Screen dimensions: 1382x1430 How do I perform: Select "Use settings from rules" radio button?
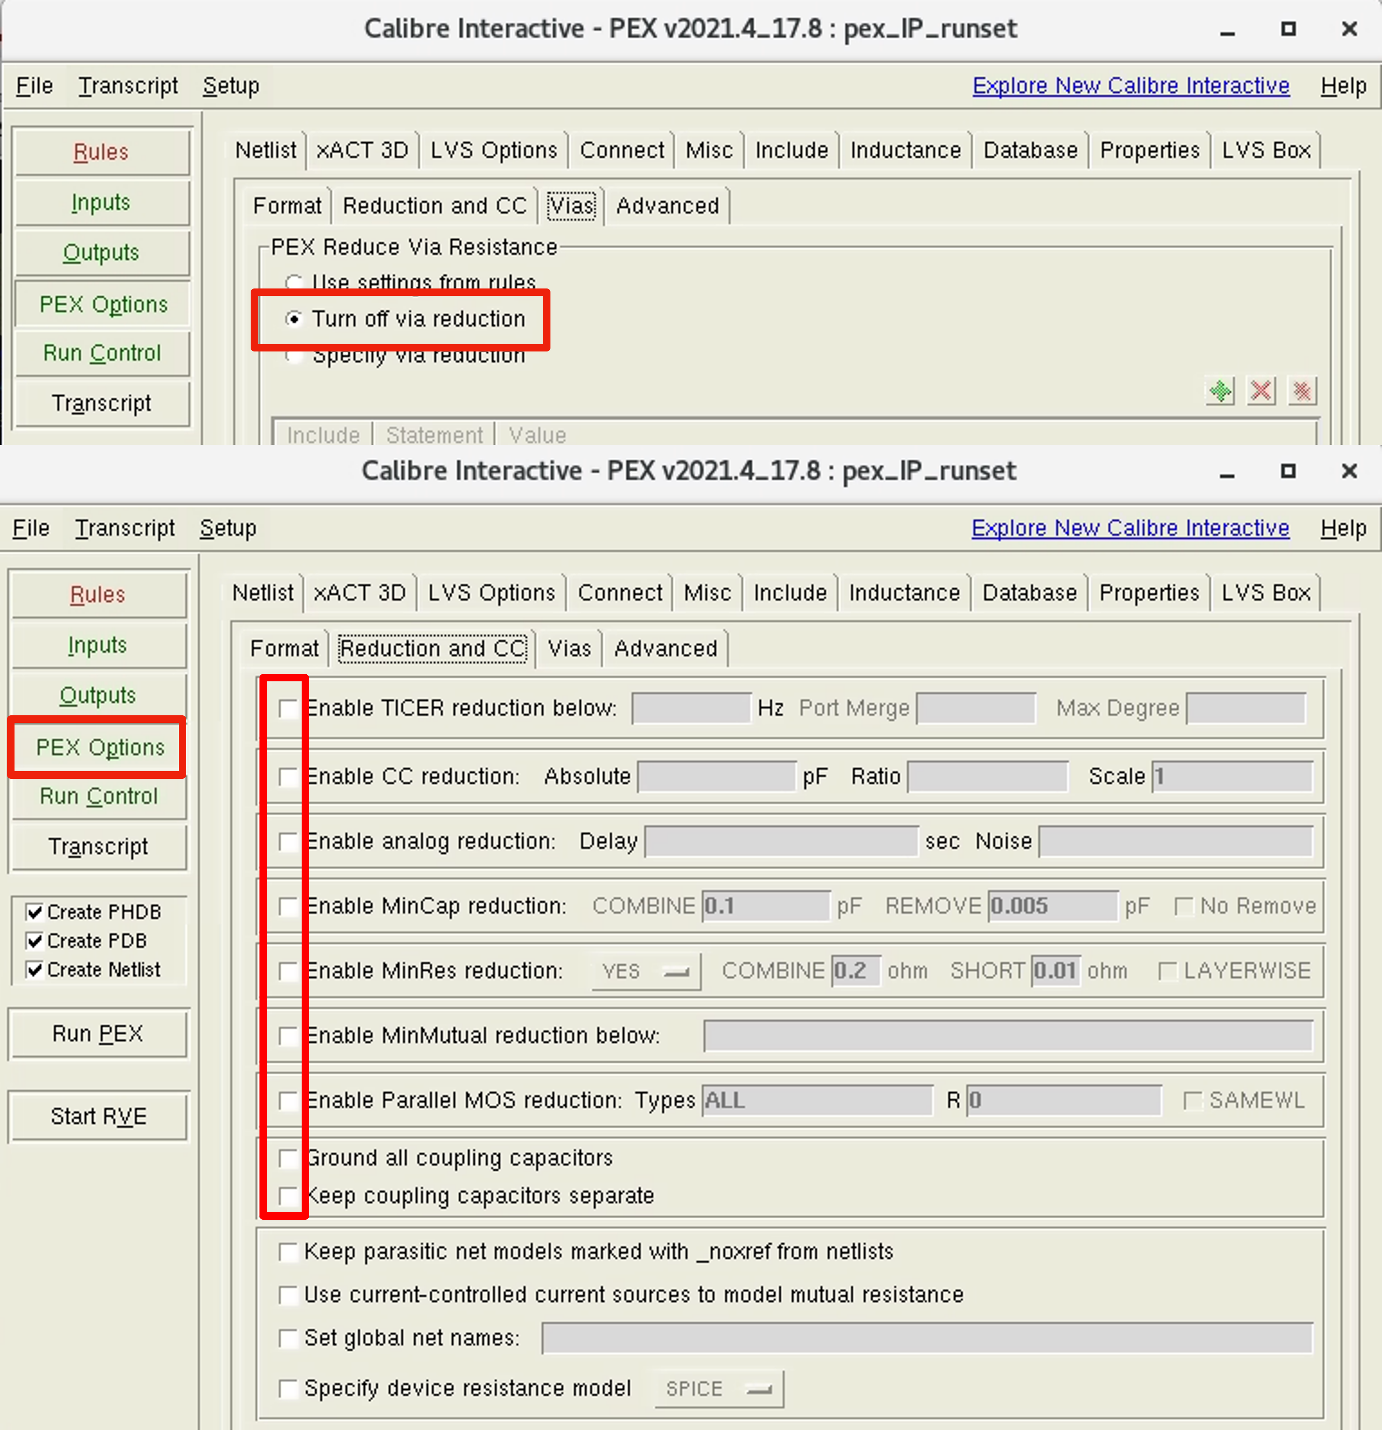[x=295, y=282]
